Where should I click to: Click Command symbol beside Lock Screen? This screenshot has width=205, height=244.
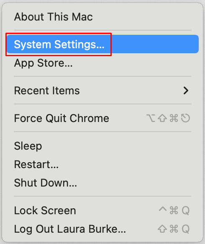[174, 210]
